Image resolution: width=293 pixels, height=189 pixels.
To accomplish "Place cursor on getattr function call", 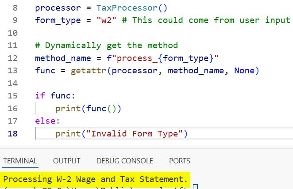I will (x=89, y=71).
